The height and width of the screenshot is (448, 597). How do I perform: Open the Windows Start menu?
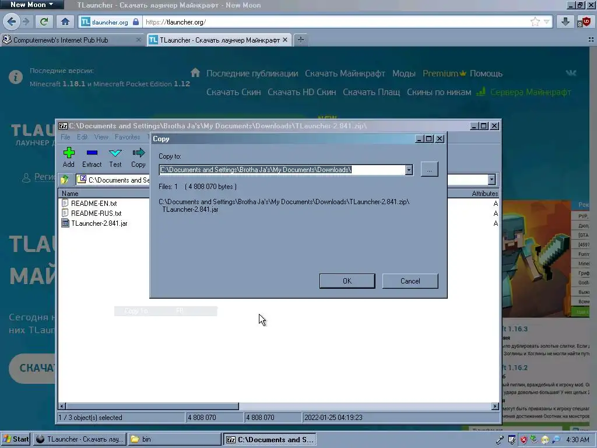pos(16,439)
